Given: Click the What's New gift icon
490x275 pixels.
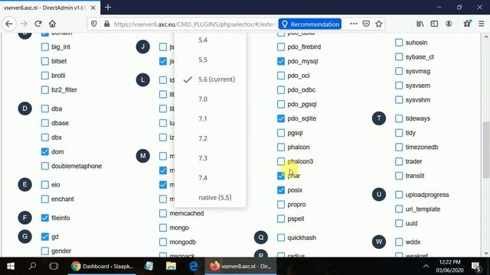Looking at the screenshot, I should (x=467, y=24).
